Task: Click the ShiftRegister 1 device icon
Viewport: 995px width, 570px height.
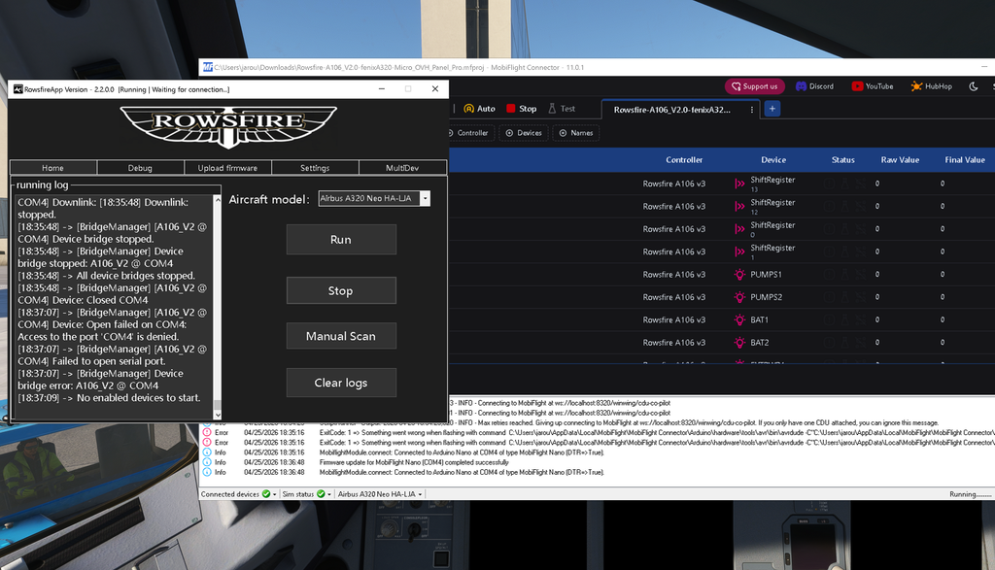Action: (x=739, y=251)
